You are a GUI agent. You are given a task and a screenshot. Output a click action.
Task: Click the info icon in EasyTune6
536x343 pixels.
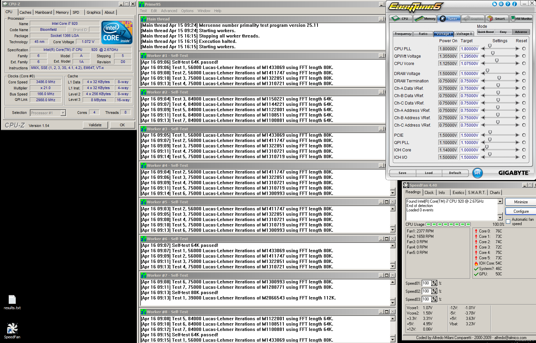pyautogui.click(x=515, y=4)
